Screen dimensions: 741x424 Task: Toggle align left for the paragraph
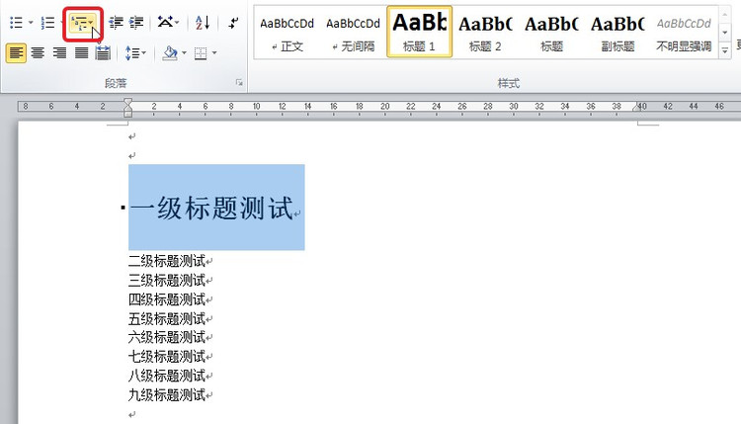(16, 53)
